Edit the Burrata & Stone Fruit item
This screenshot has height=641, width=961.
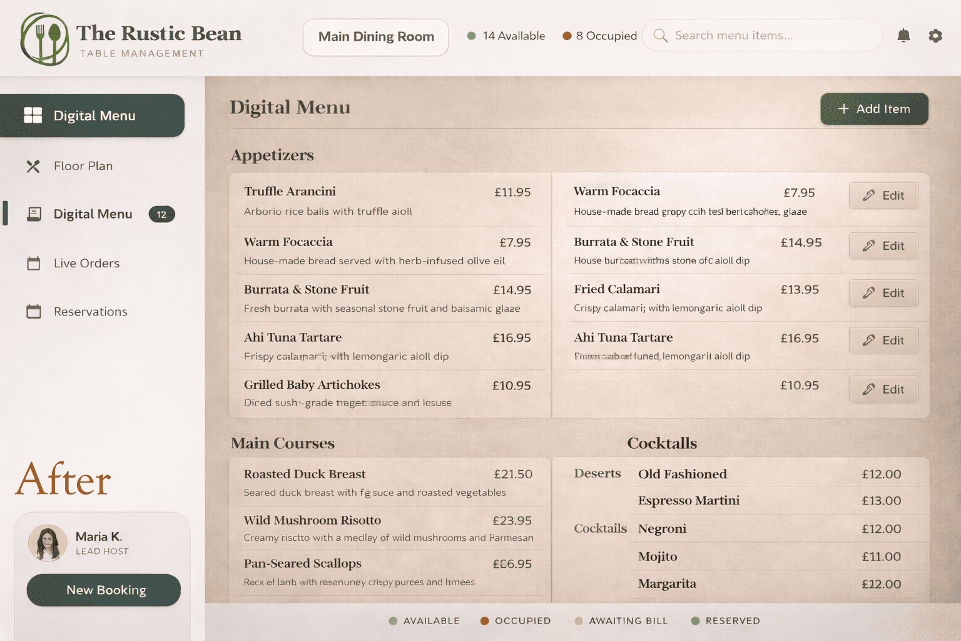coord(883,246)
